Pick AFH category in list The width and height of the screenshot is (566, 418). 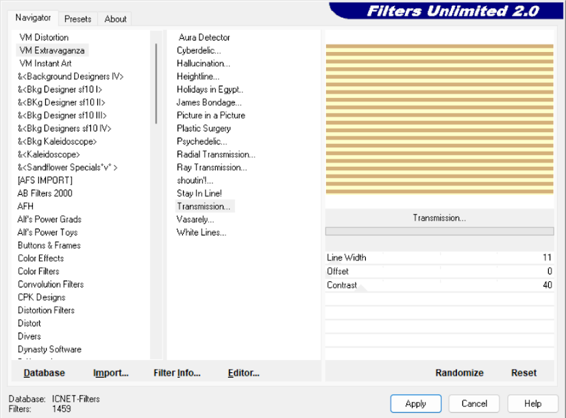pyautogui.click(x=25, y=206)
